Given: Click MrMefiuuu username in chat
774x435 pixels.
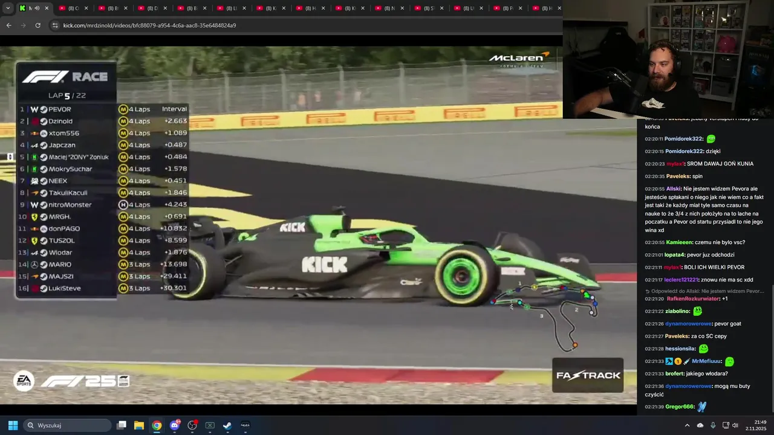Looking at the screenshot, I should [707, 361].
